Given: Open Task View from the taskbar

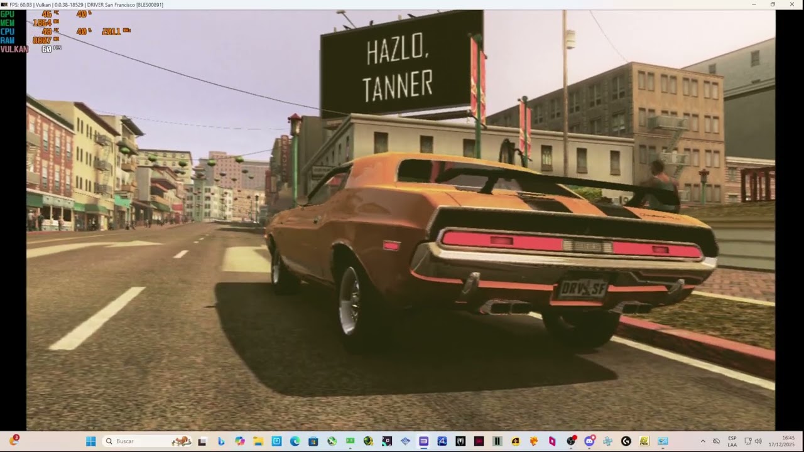Looking at the screenshot, I should [x=202, y=441].
